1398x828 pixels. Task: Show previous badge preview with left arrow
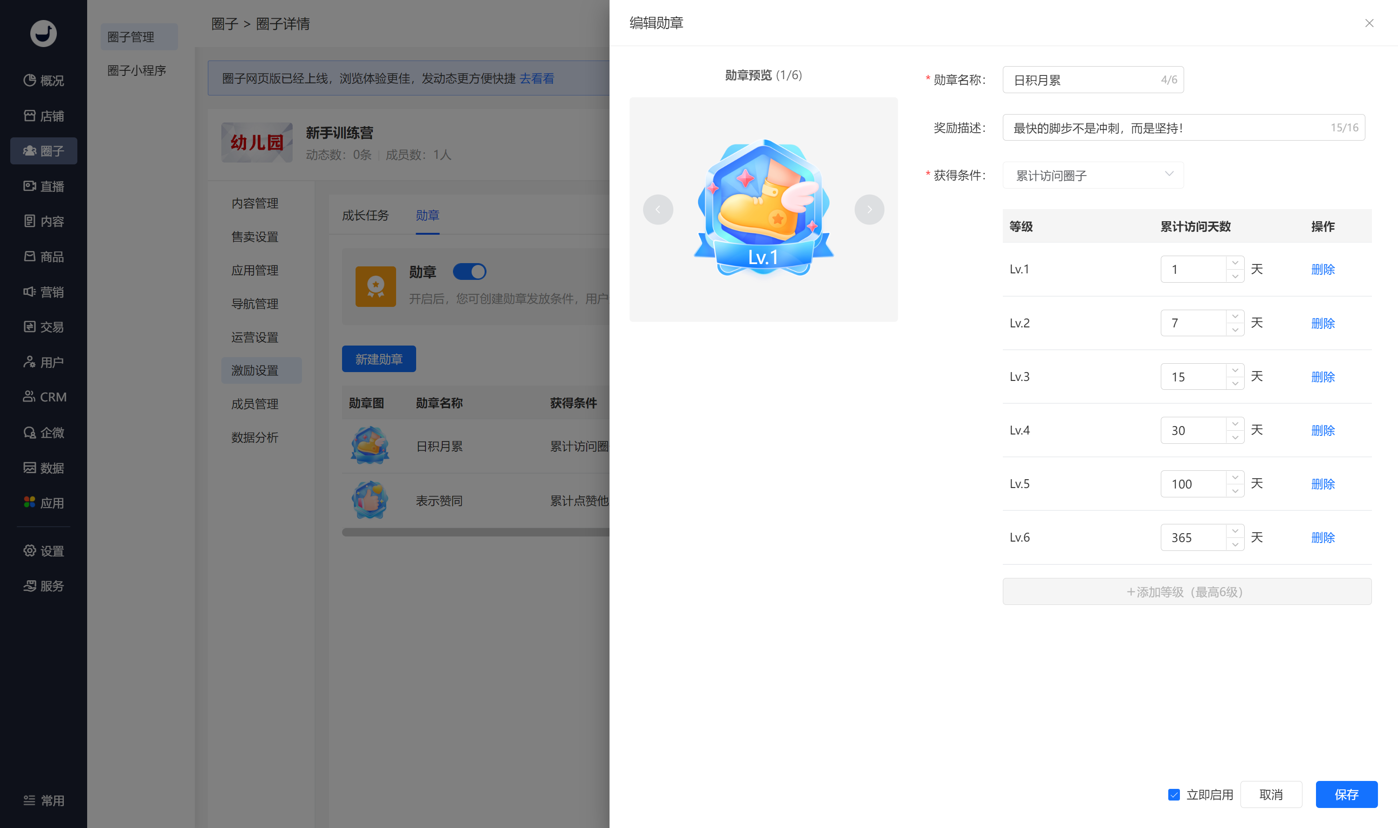coord(658,210)
